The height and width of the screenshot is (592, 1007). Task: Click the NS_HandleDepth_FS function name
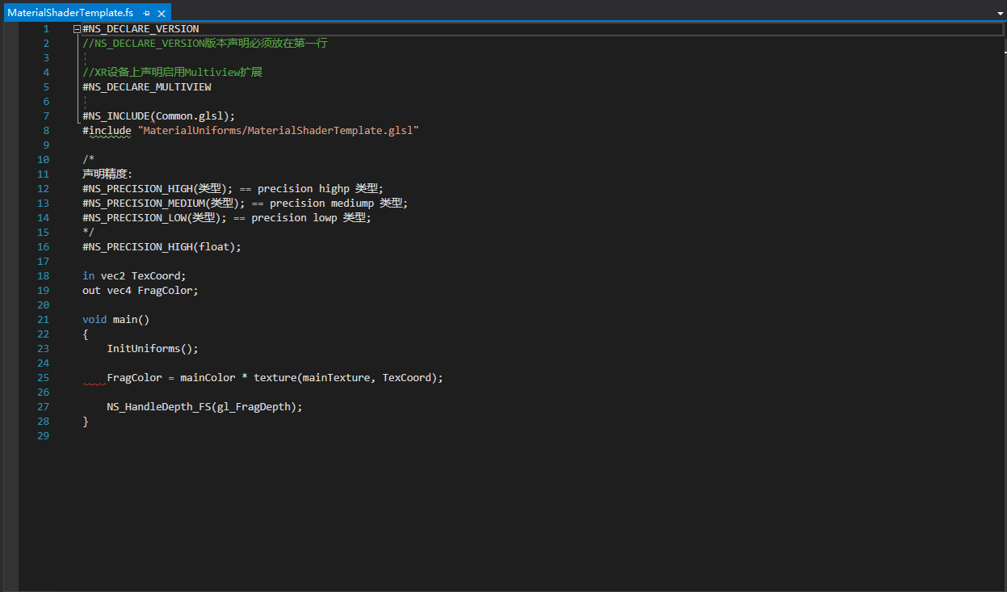coord(158,407)
